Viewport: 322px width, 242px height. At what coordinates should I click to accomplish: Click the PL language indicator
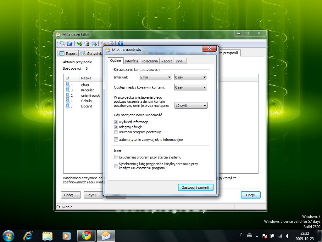[x=242, y=235]
